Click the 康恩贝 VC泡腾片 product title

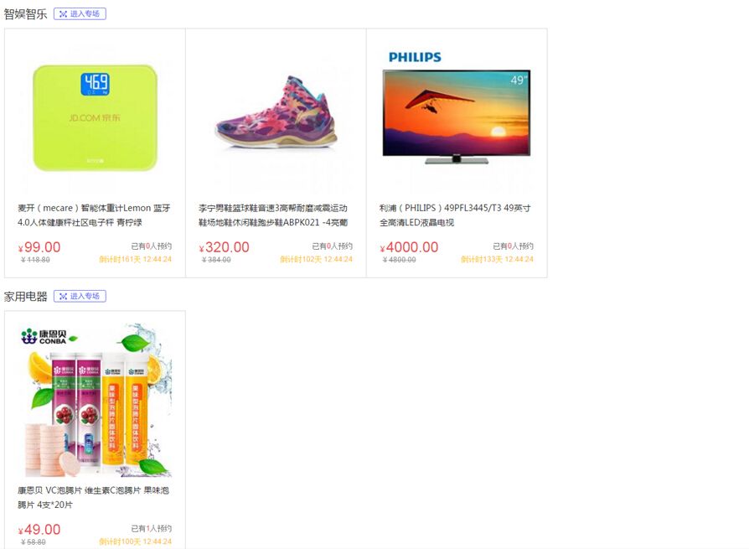tap(94, 497)
